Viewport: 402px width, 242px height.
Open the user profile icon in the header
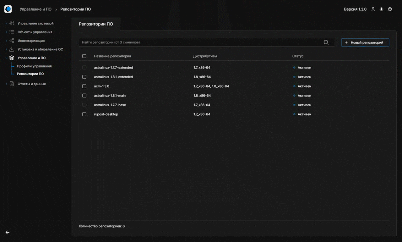(373, 9)
